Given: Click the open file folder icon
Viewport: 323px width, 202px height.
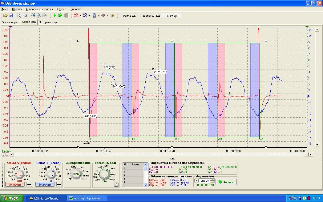Looking at the screenshot, I should tap(5, 16).
